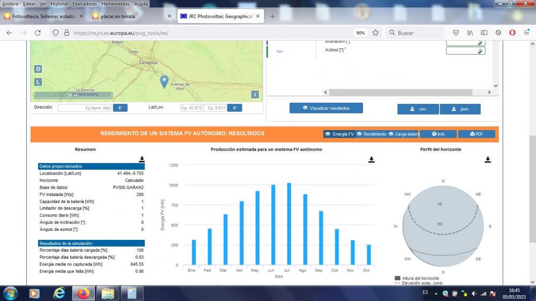
Task: Open the Herramientas menu
Action: point(115,4)
